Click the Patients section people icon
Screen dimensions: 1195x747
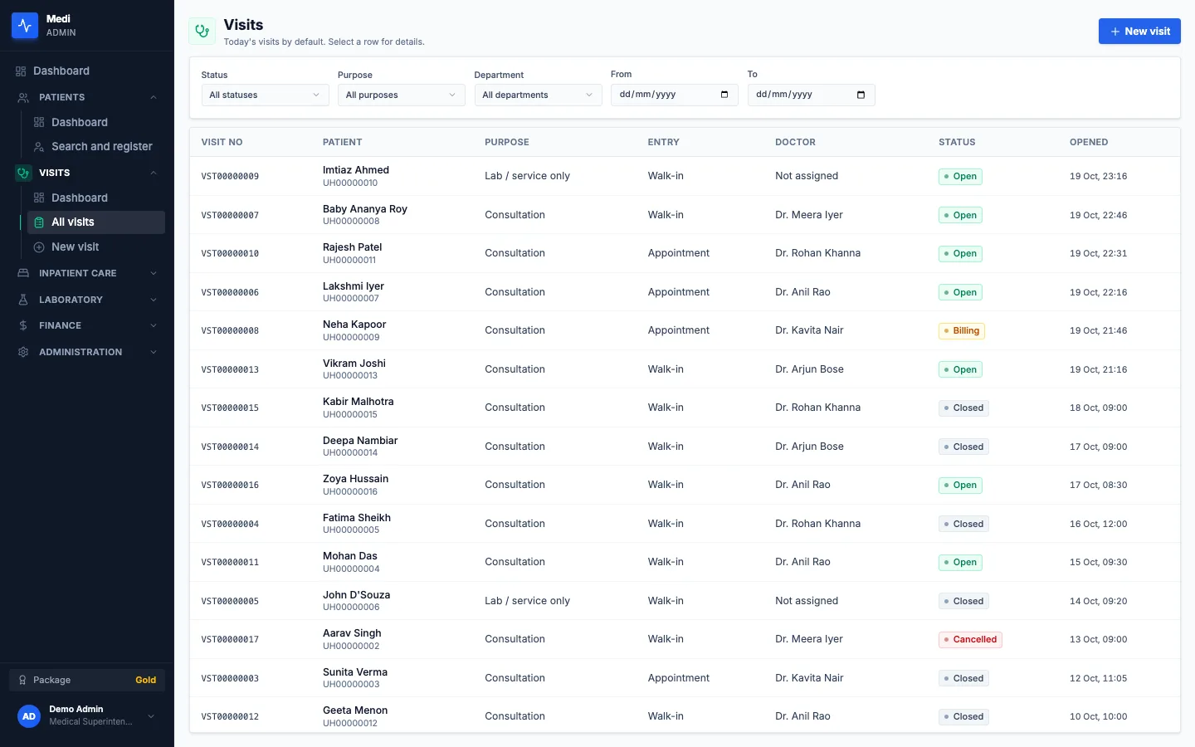coord(23,97)
